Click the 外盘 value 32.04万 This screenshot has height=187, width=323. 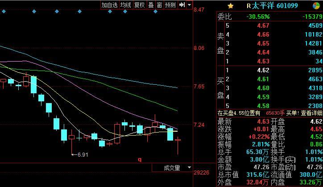pyautogui.click(x=257, y=182)
